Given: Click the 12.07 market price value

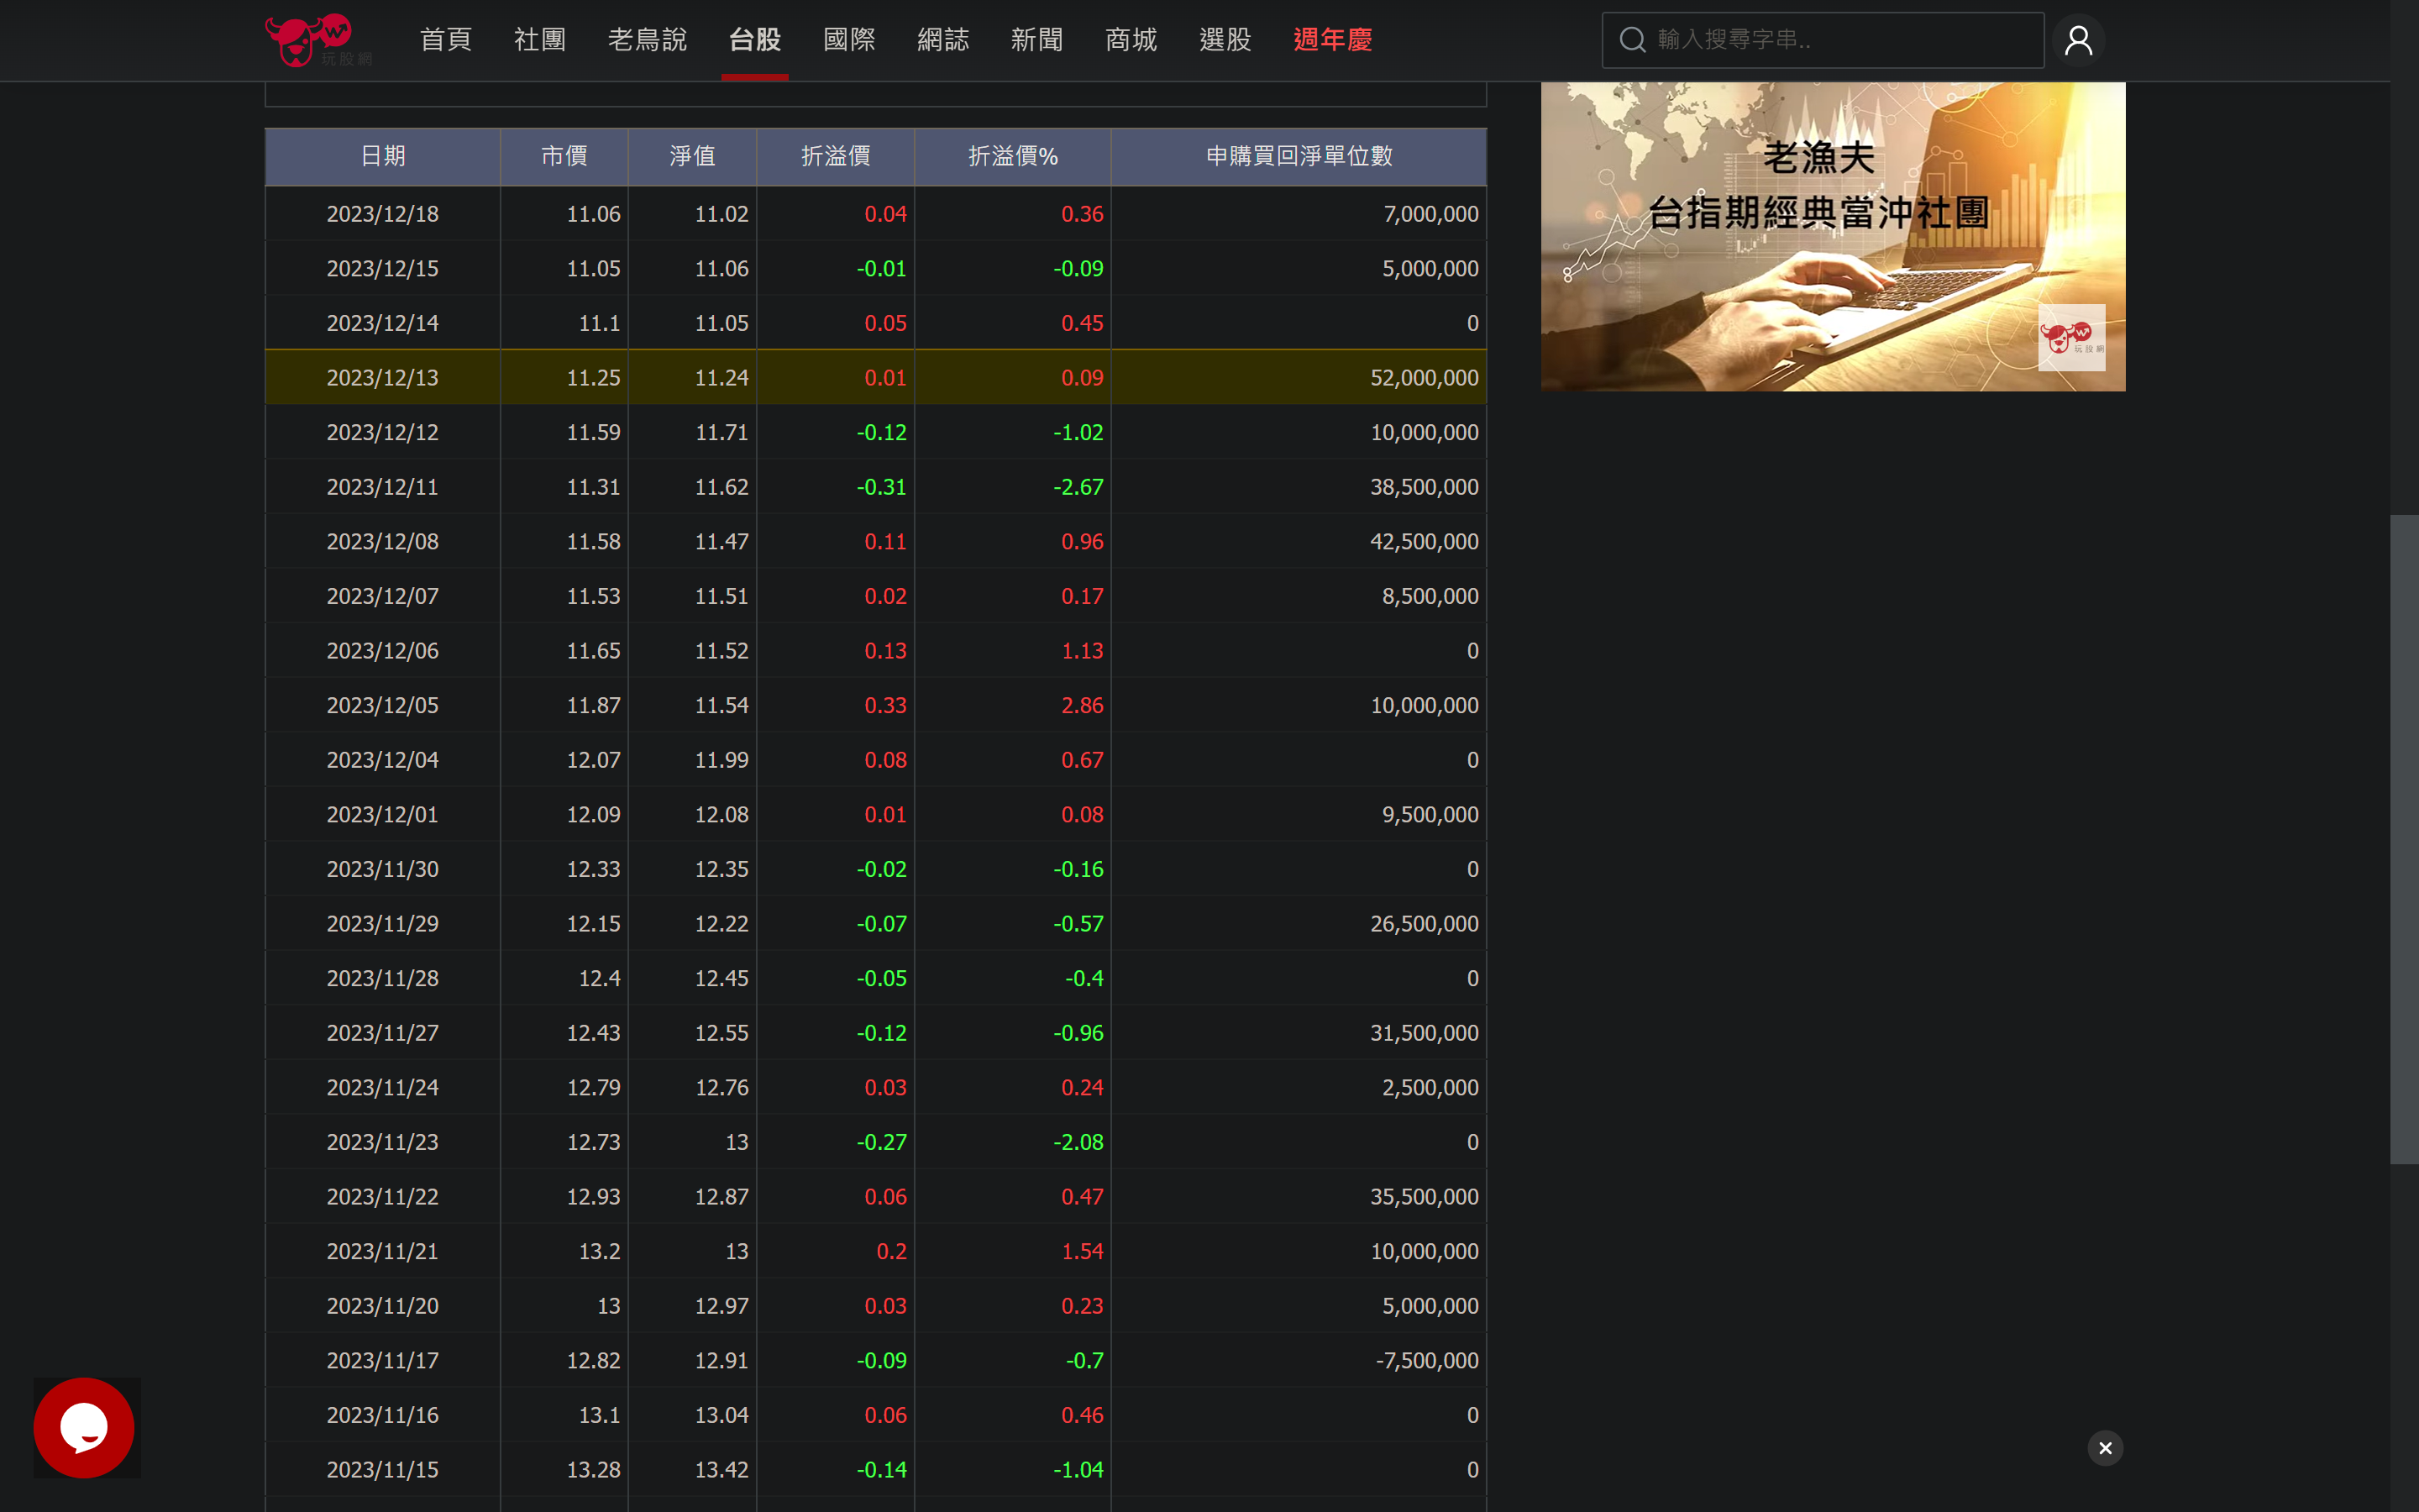Looking at the screenshot, I should click(x=593, y=760).
